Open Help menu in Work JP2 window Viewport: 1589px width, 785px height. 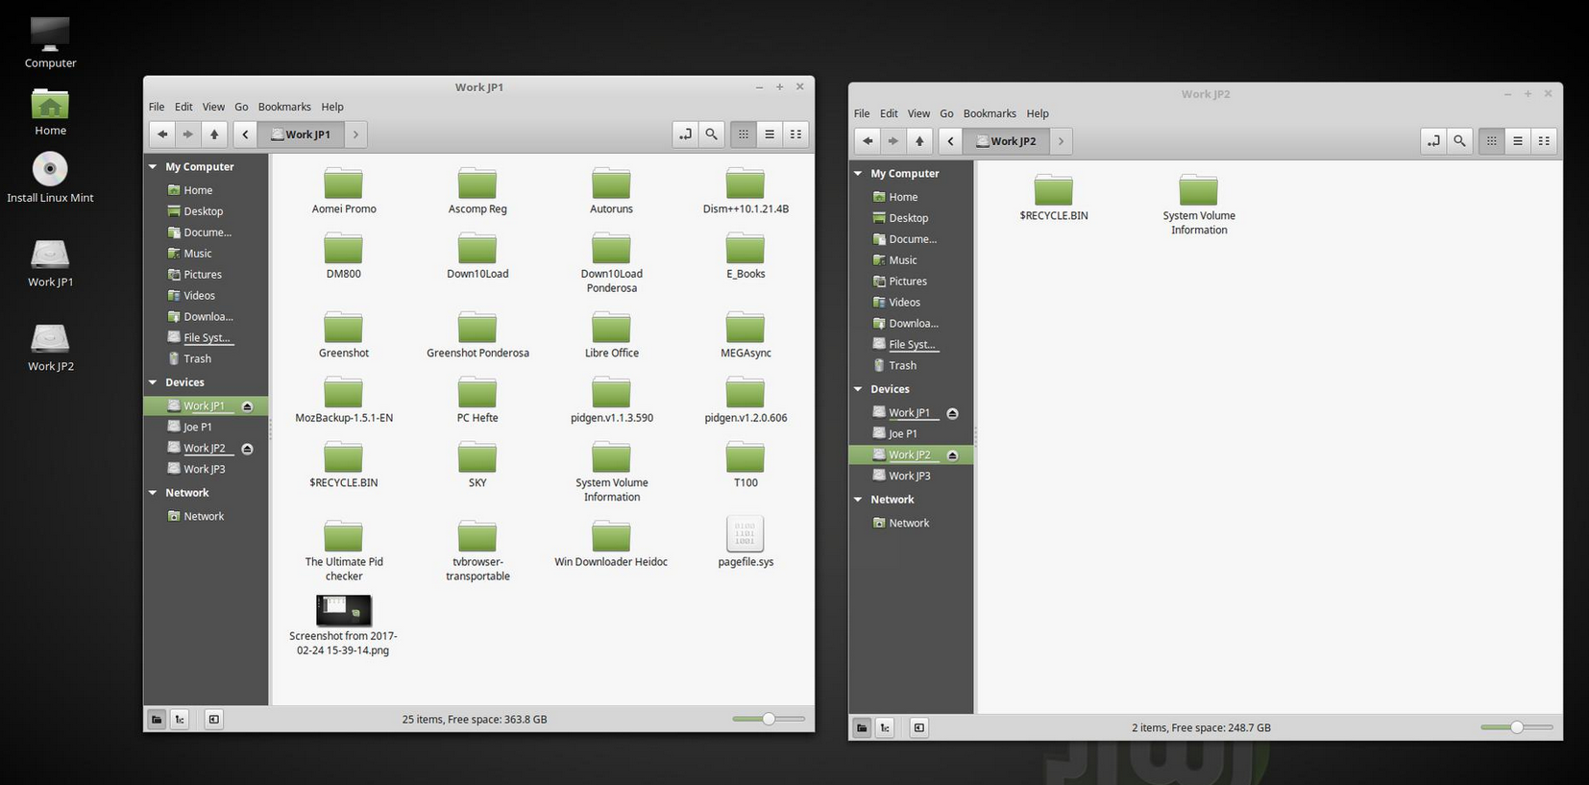coord(1038,113)
